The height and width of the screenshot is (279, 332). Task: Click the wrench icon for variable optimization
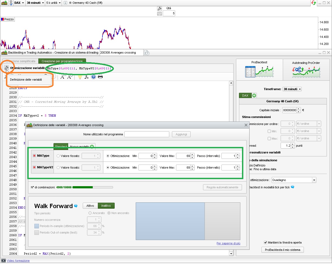coord(6,68)
